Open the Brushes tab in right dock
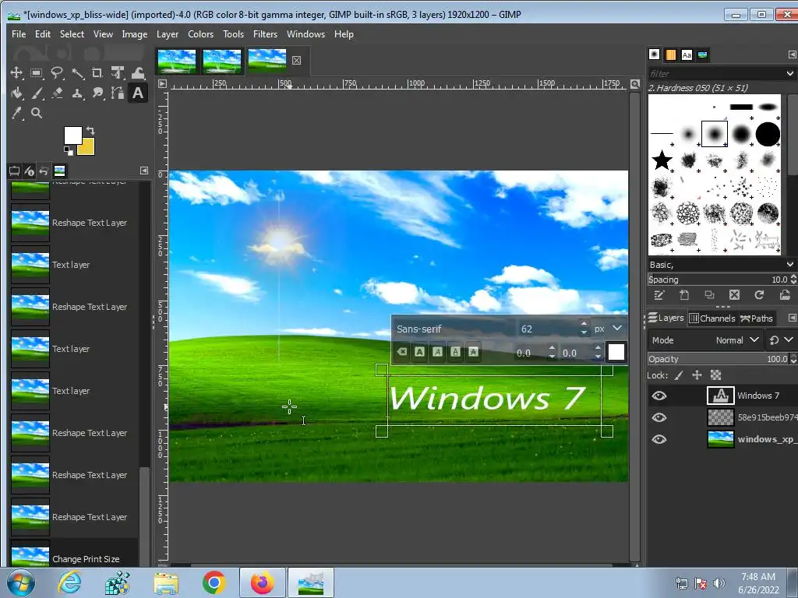Viewport: 798px width, 598px height. tap(655, 55)
